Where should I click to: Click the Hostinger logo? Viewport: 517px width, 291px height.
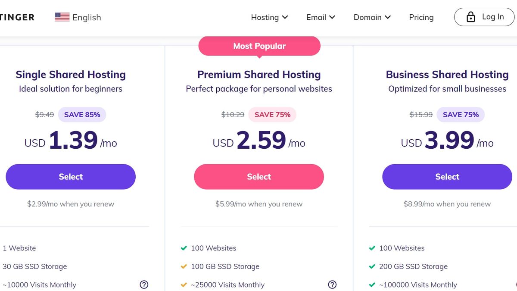pos(17,17)
